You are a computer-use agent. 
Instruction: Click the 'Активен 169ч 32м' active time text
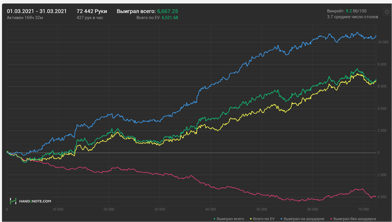click(25, 18)
